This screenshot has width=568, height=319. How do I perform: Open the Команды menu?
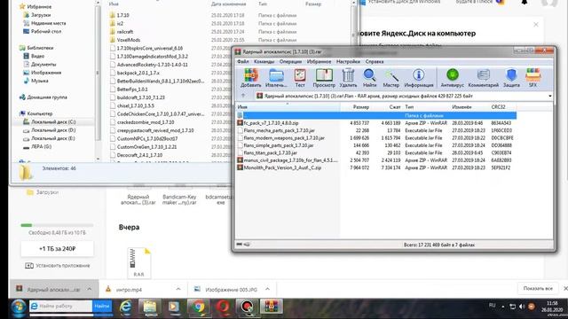264,61
